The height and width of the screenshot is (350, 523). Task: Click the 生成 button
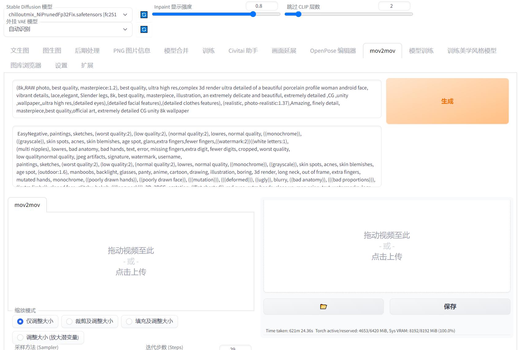pos(447,101)
